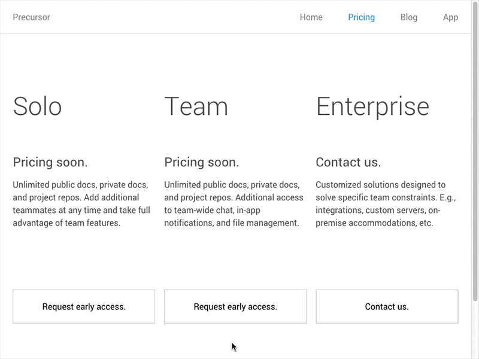The height and width of the screenshot is (359, 479).
Task: Request early access for Team plan
Action: point(235,307)
